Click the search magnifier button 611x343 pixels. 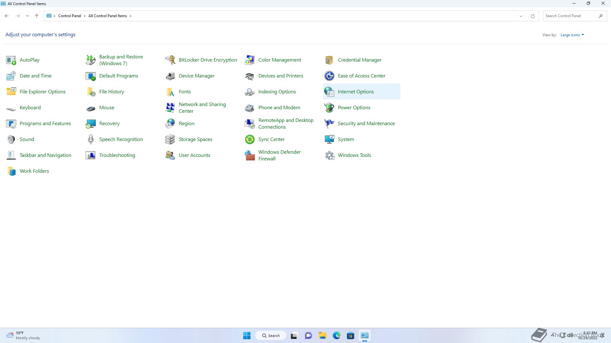click(x=600, y=16)
